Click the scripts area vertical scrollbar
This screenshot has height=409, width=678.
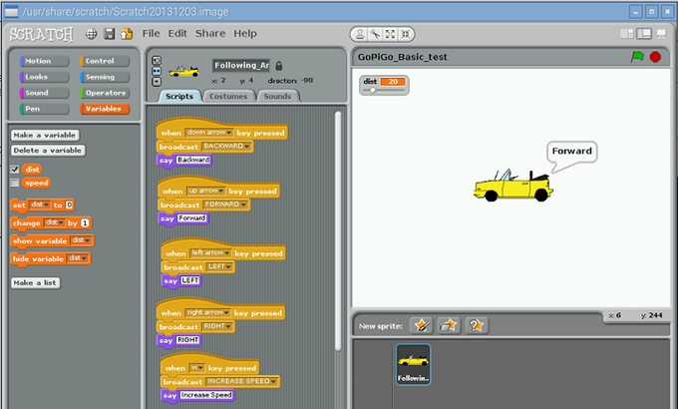tap(338, 231)
